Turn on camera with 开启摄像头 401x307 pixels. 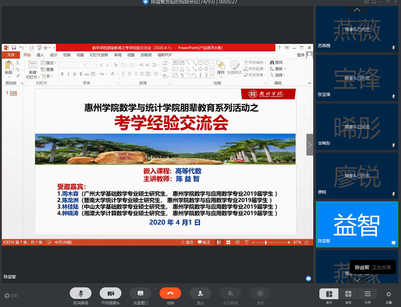(x=110, y=293)
